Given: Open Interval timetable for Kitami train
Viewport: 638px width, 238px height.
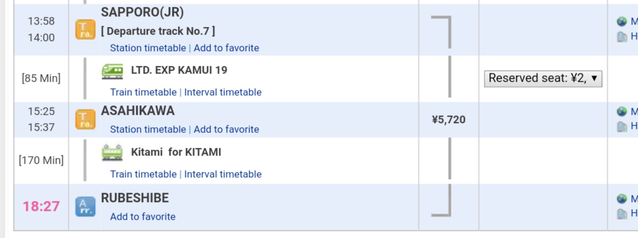Looking at the screenshot, I should tap(223, 174).
